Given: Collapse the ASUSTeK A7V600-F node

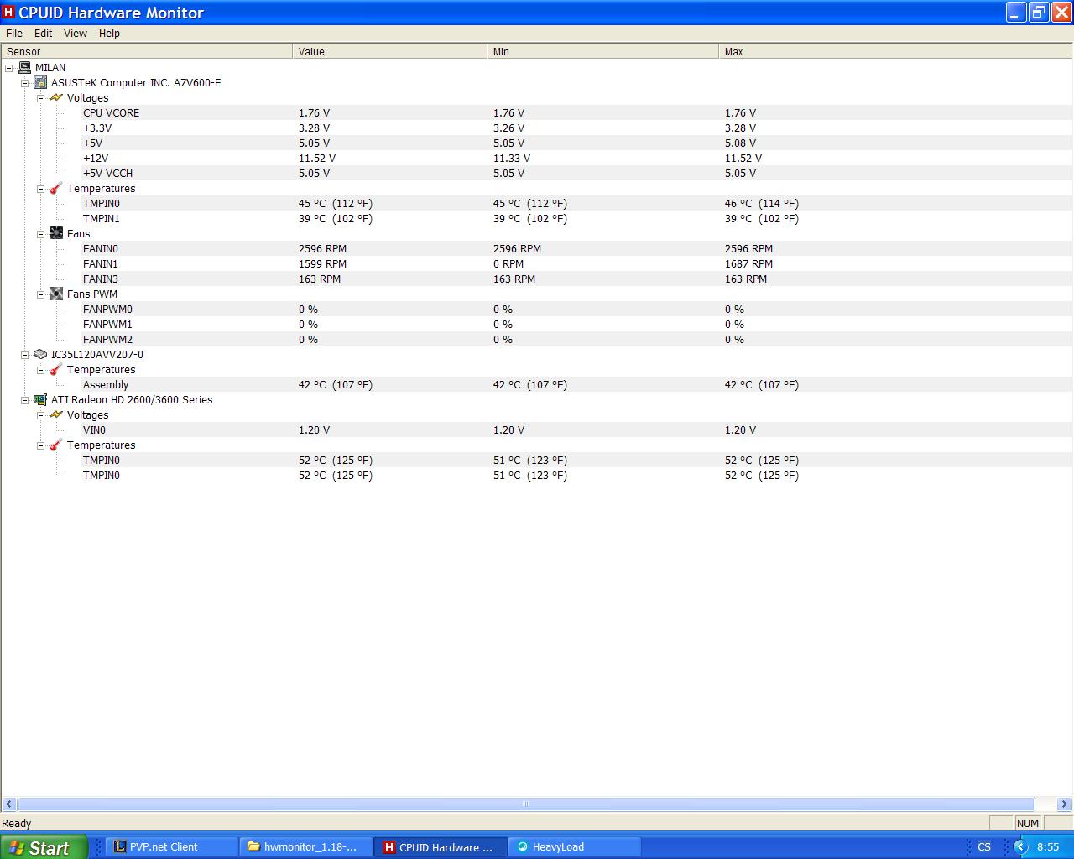Looking at the screenshot, I should tap(25, 82).
